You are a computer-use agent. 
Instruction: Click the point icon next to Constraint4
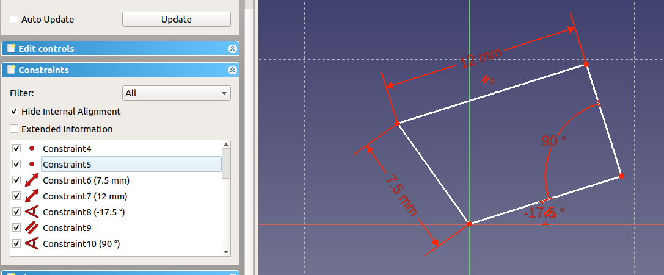(32, 149)
